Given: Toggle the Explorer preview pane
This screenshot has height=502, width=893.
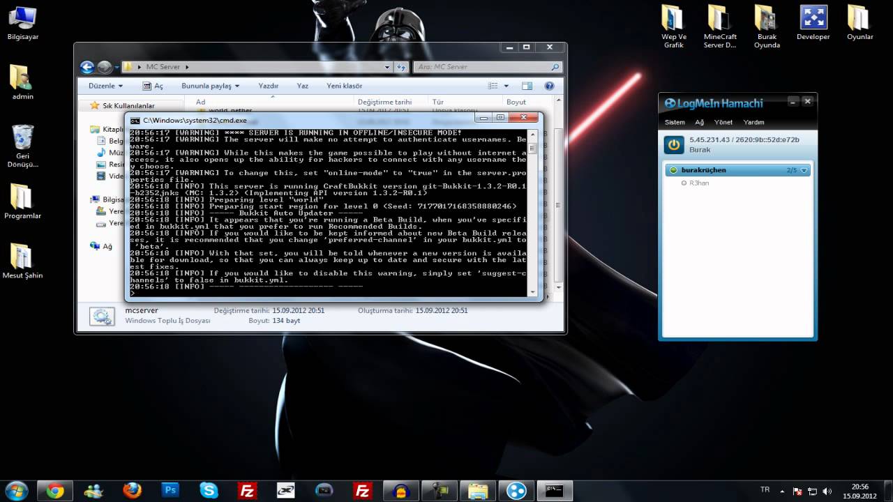Looking at the screenshot, I should click(527, 86).
